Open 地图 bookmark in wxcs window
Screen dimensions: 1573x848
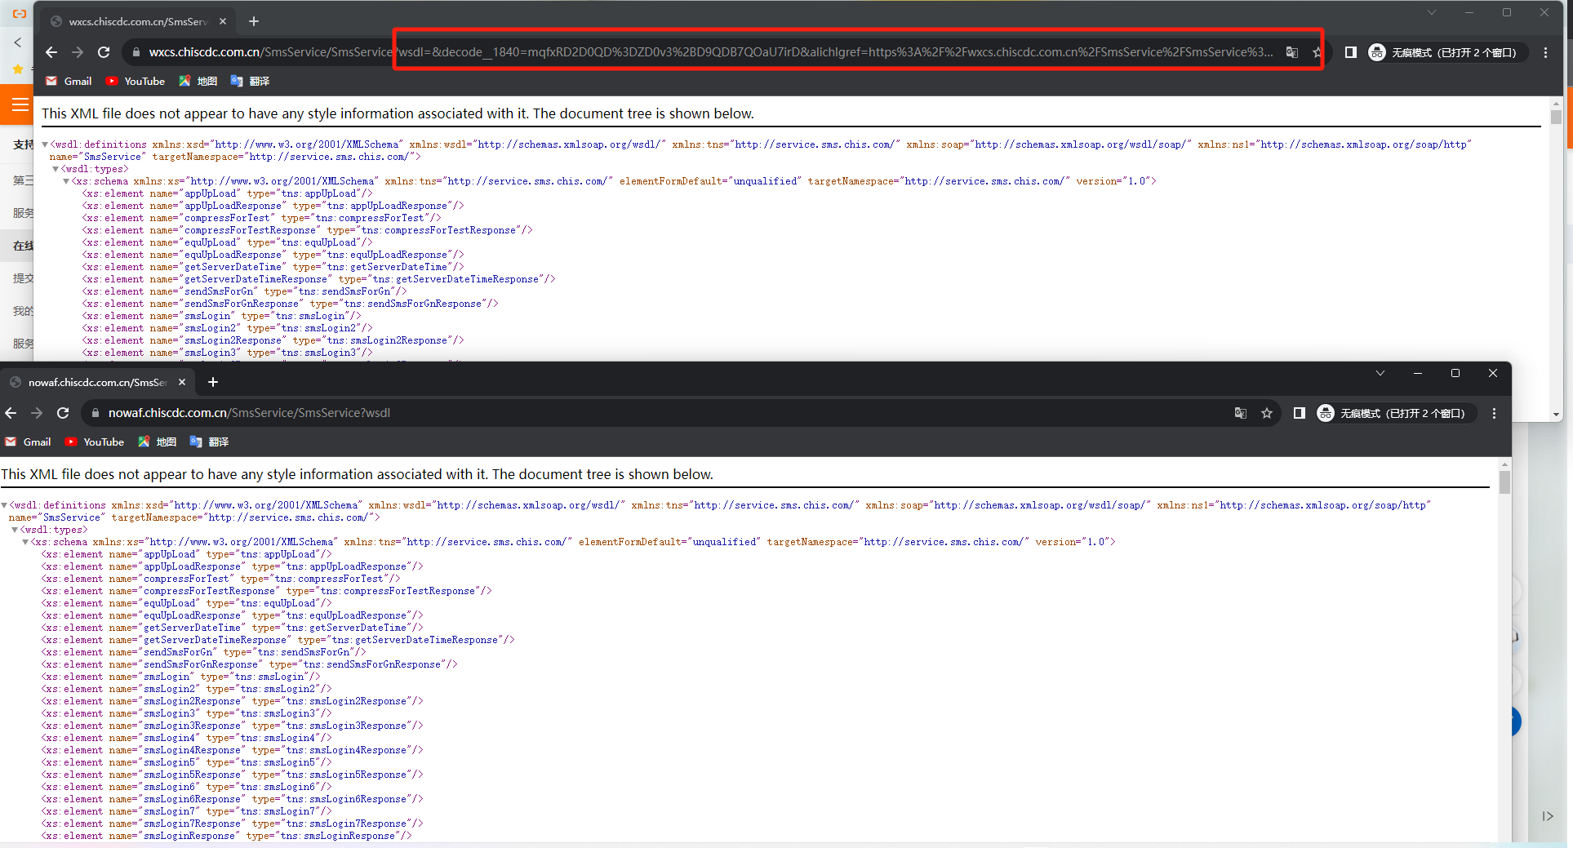[198, 81]
